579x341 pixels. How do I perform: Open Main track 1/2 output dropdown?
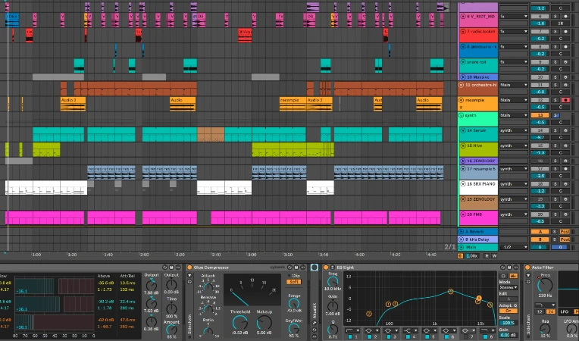point(514,247)
